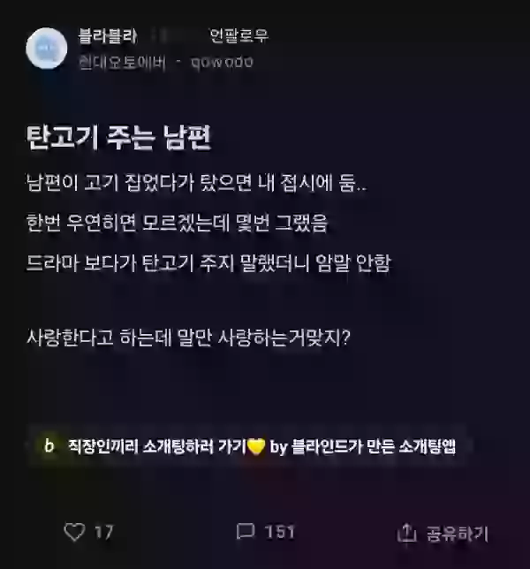Open the 직장인끼리 소개팅하러 가기 banner
The height and width of the screenshot is (569, 530).
tap(250, 446)
